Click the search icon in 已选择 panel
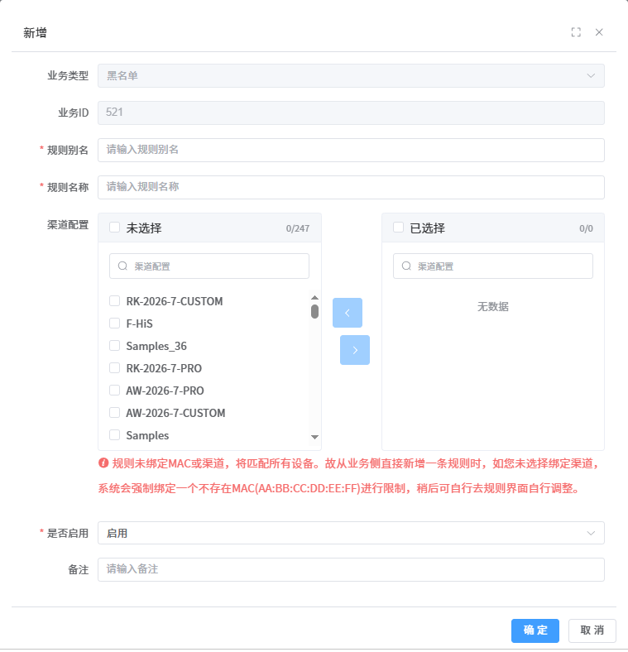 click(406, 266)
